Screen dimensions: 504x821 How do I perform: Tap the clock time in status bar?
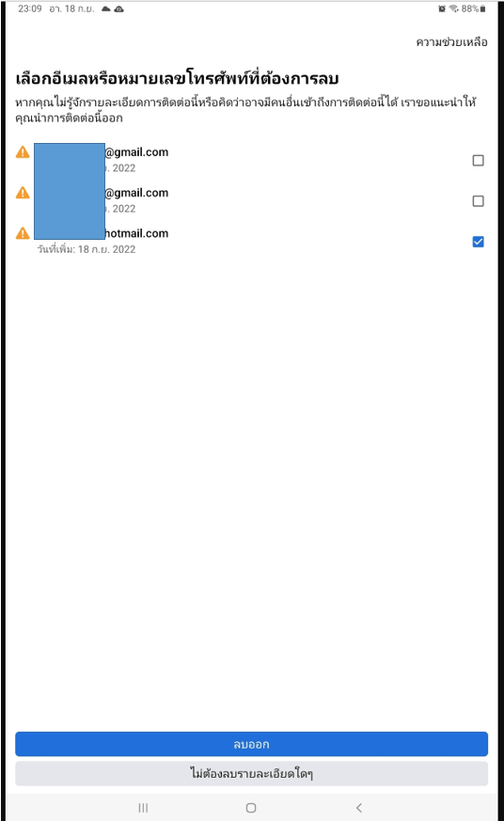pyautogui.click(x=30, y=8)
